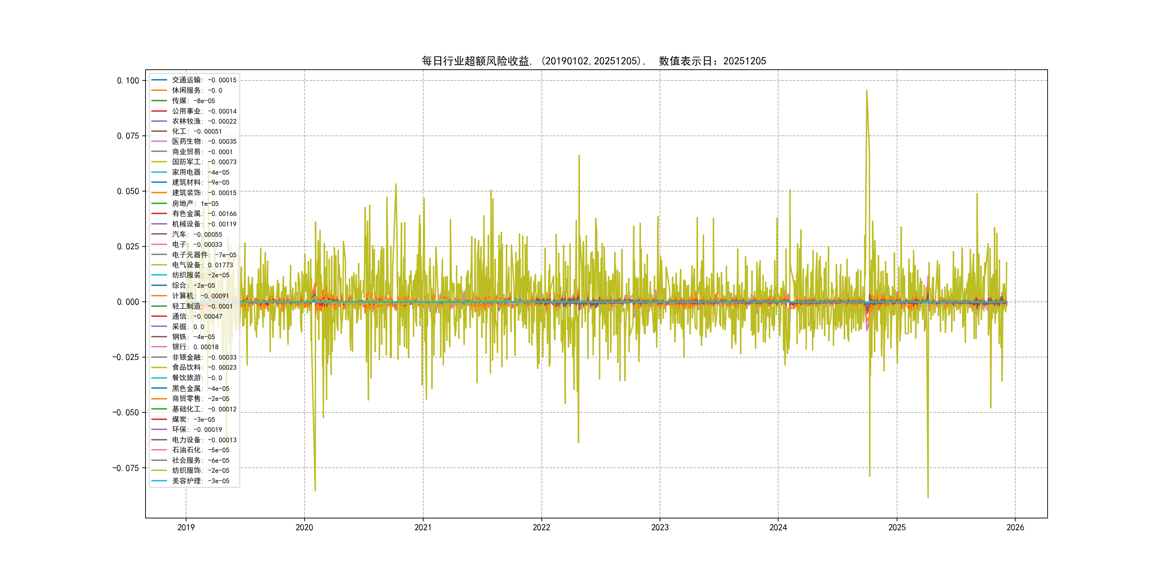
Task: Click the 电力设备 brown legend line
Action: click(159, 440)
